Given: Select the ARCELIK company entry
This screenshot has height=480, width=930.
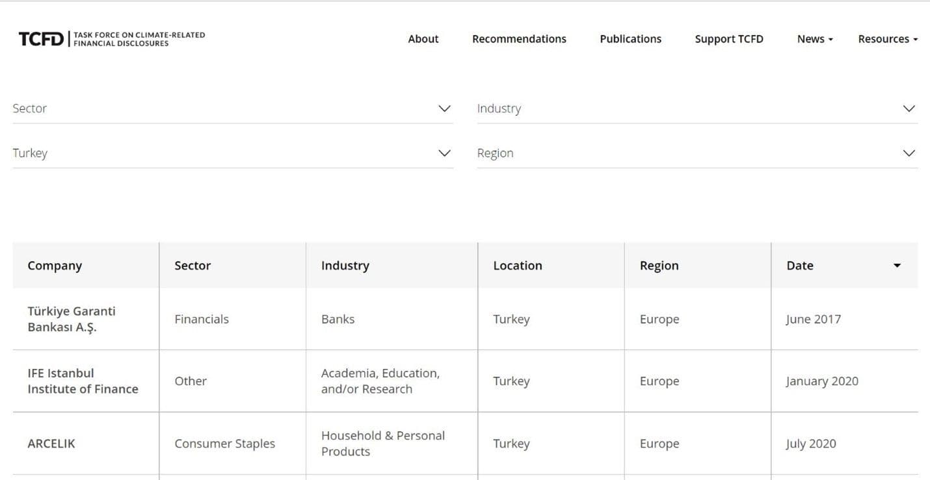Looking at the screenshot, I should 51,444.
